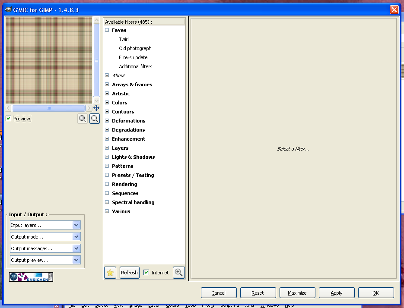Click the Refresh button
This screenshot has height=308, width=404.
click(x=129, y=273)
